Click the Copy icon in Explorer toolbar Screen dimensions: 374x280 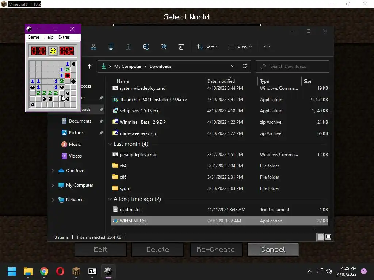111,47
